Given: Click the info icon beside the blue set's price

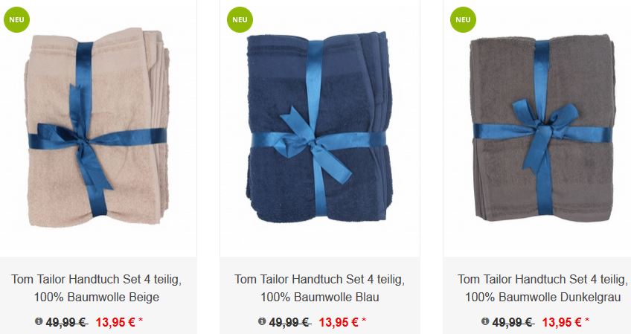Looking at the screenshot, I should (x=262, y=321).
